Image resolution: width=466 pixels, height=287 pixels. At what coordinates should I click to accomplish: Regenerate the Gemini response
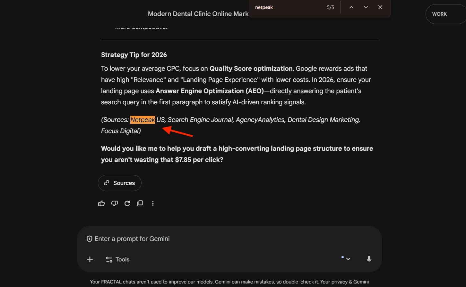pos(127,203)
